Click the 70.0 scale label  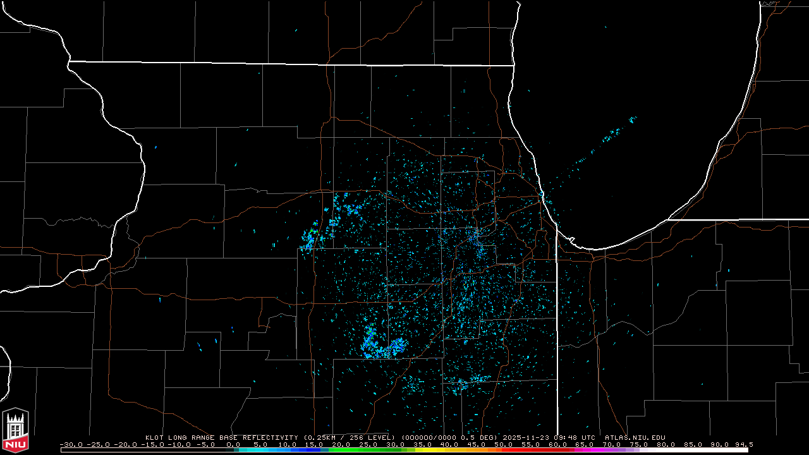coord(612,445)
